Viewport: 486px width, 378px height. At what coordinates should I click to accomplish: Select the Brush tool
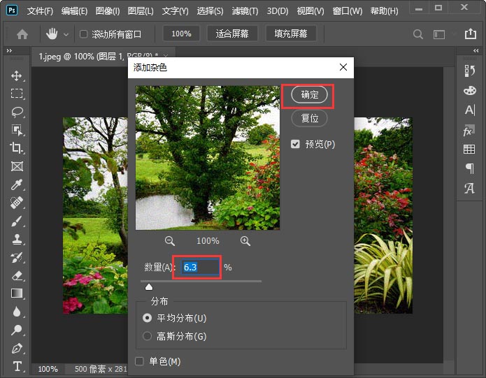click(x=16, y=221)
